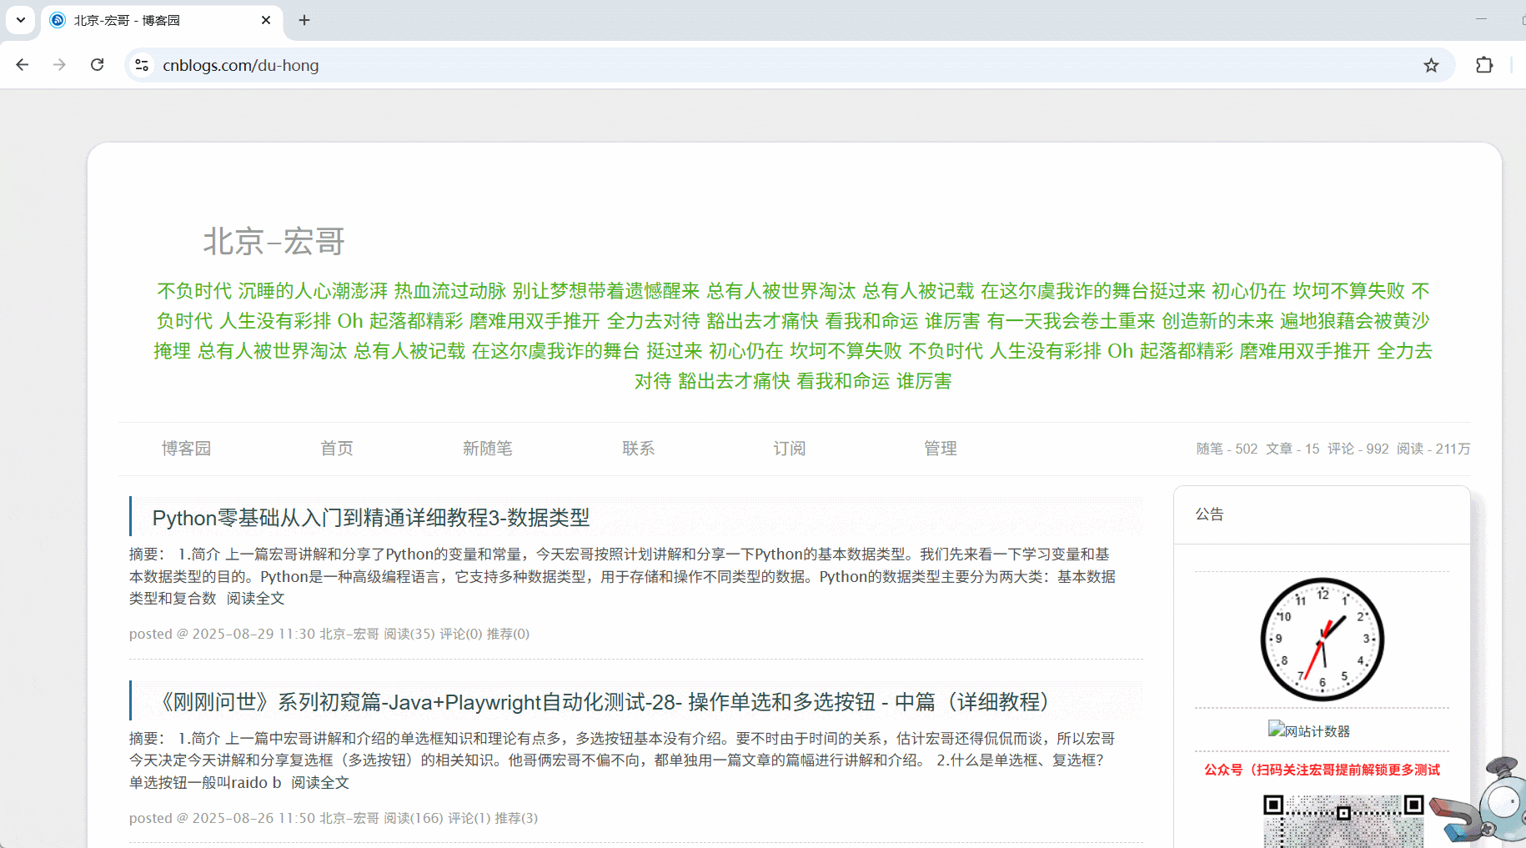Click the QR code image
This screenshot has height=848, width=1526.
click(x=1343, y=821)
